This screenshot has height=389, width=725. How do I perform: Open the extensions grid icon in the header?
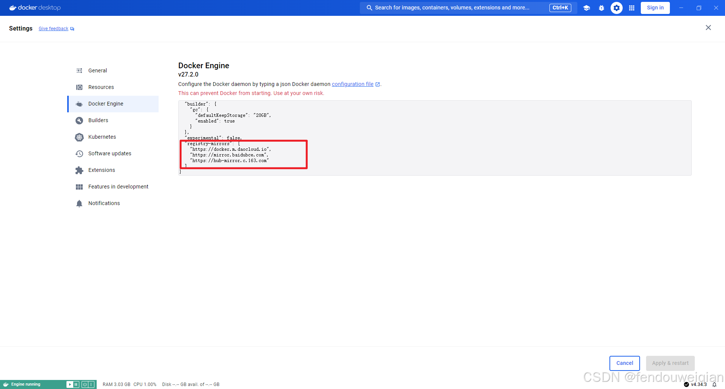pyautogui.click(x=632, y=8)
